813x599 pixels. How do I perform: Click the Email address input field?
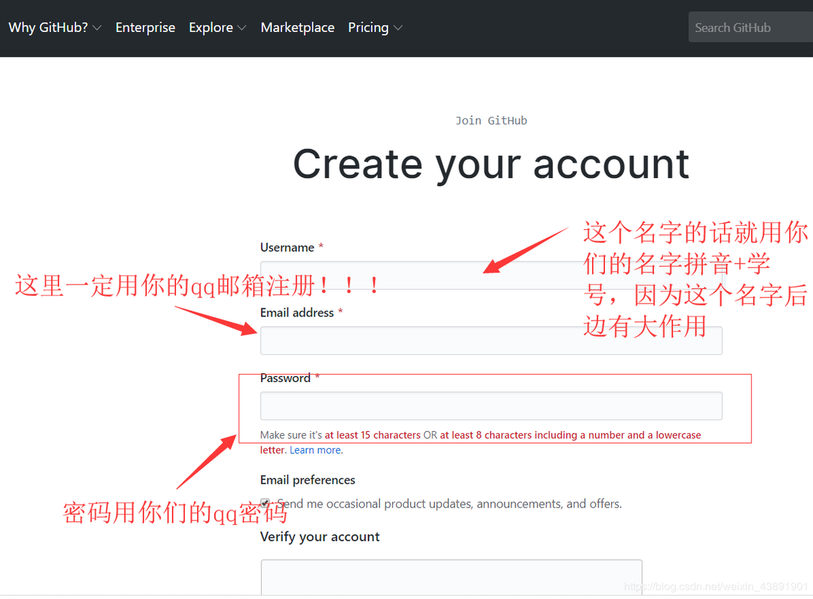(491, 340)
